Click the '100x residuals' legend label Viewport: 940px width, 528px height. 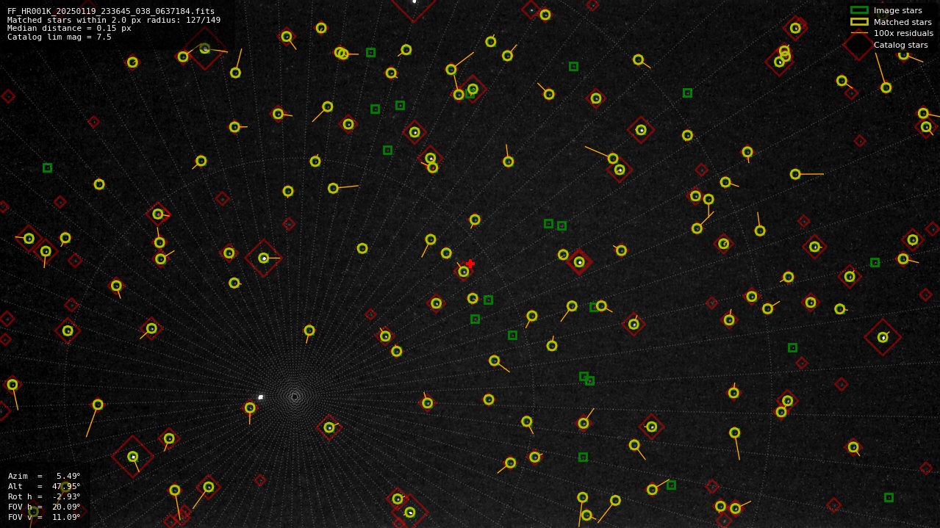(x=903, y=33)
